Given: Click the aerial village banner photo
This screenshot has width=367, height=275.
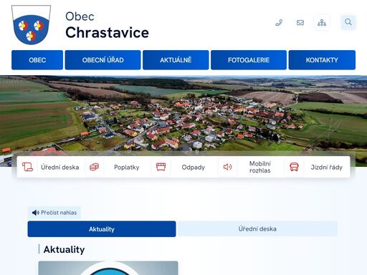Looking at the screenshot, I should 183,115.
